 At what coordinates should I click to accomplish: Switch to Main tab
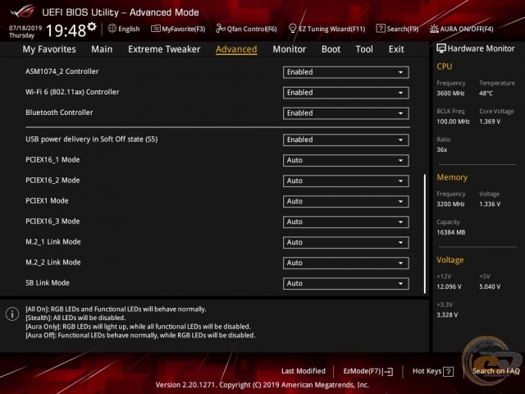[102, 49]
